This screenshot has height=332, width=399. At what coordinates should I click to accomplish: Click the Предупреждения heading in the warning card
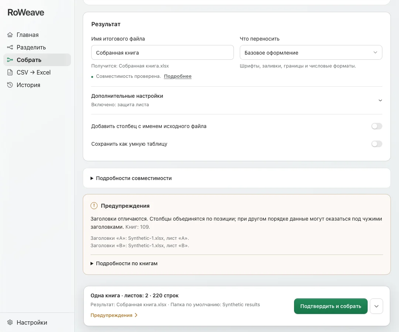coord(125,206)
